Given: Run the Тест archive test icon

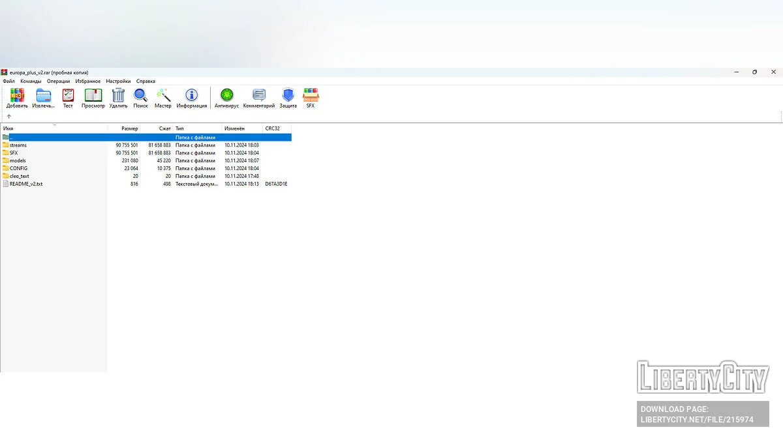Looking at the screenshot, I should (68, 96).
